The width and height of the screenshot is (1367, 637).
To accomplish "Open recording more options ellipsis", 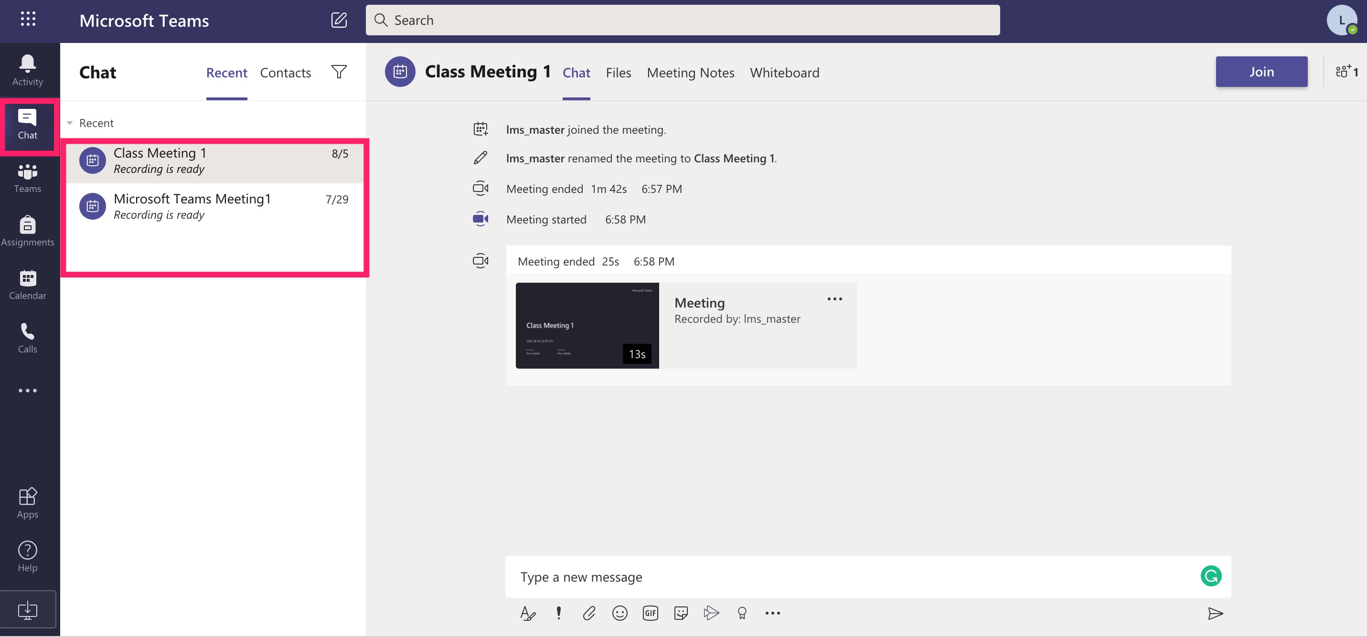I will pyautogui.click(x=835, y=299).
